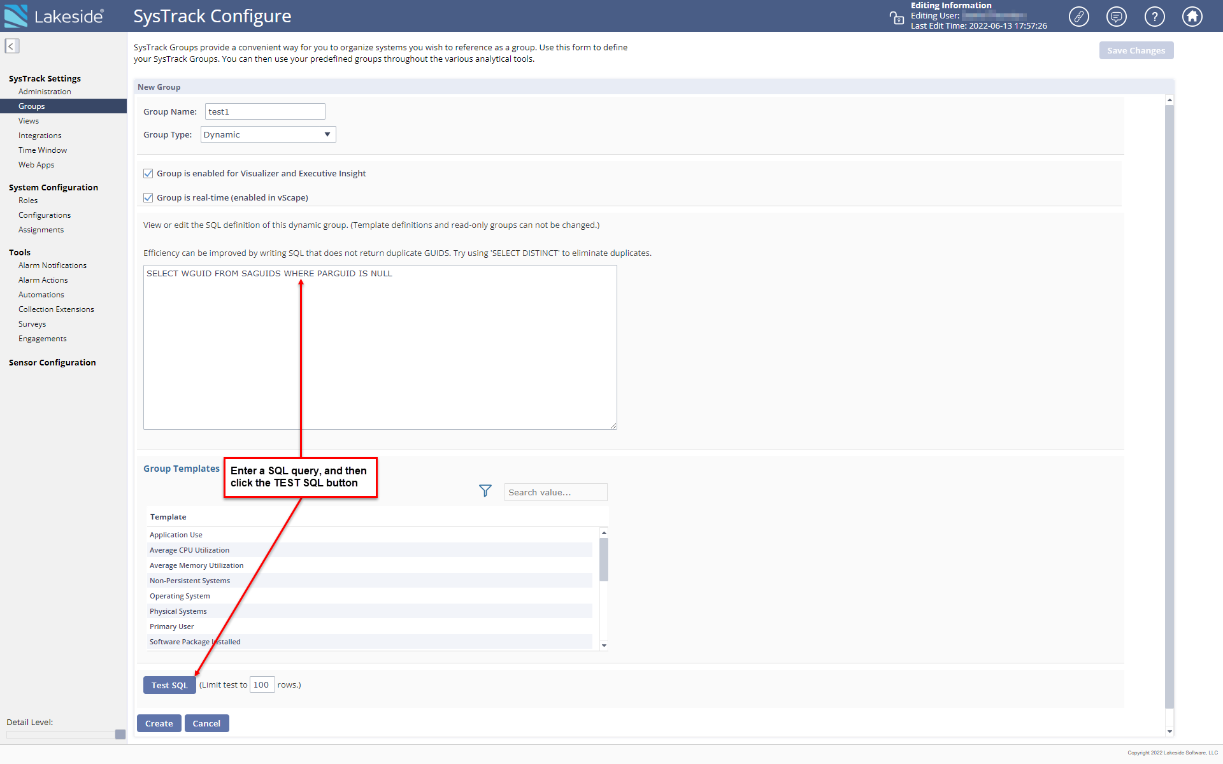Go to home via house icon

point(1192,17)
